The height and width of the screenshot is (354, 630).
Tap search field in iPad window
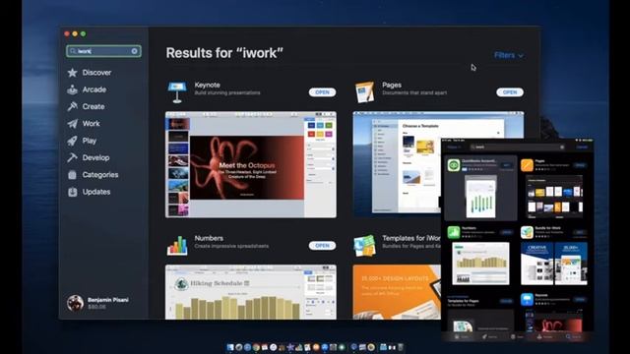click(518, 147)
